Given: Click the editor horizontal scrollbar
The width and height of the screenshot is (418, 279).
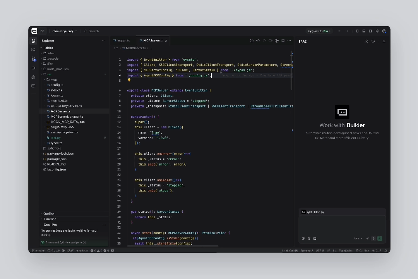Looking at the screenshot, I should point(173,246).
